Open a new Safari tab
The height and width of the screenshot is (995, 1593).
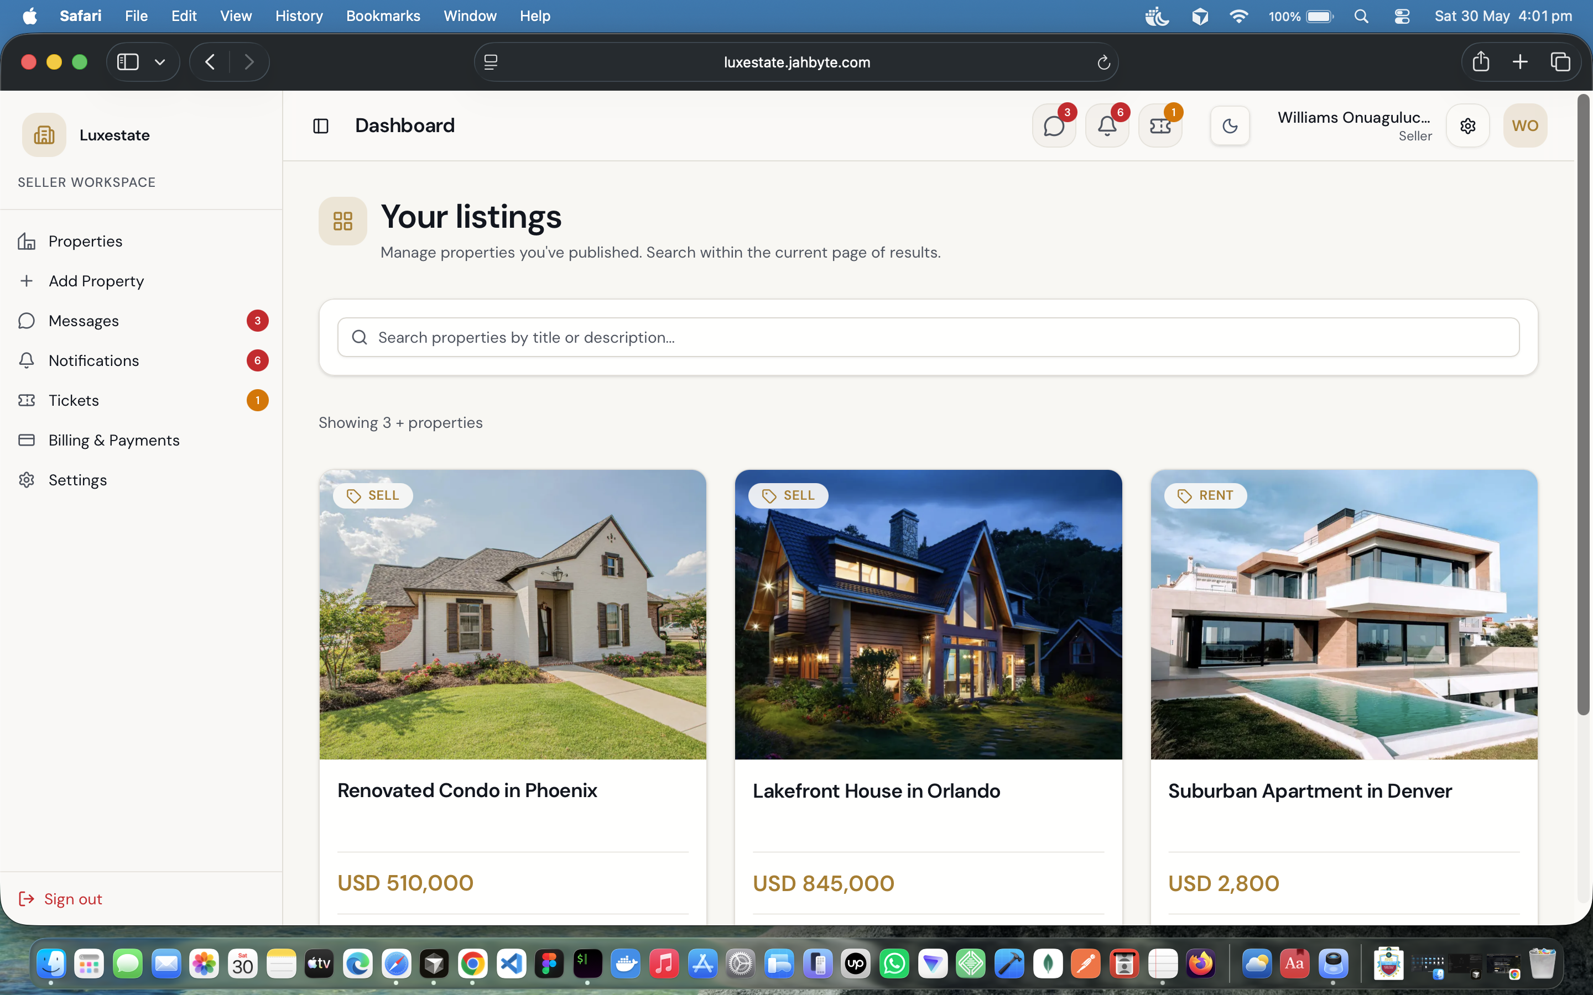[1520, 62]
